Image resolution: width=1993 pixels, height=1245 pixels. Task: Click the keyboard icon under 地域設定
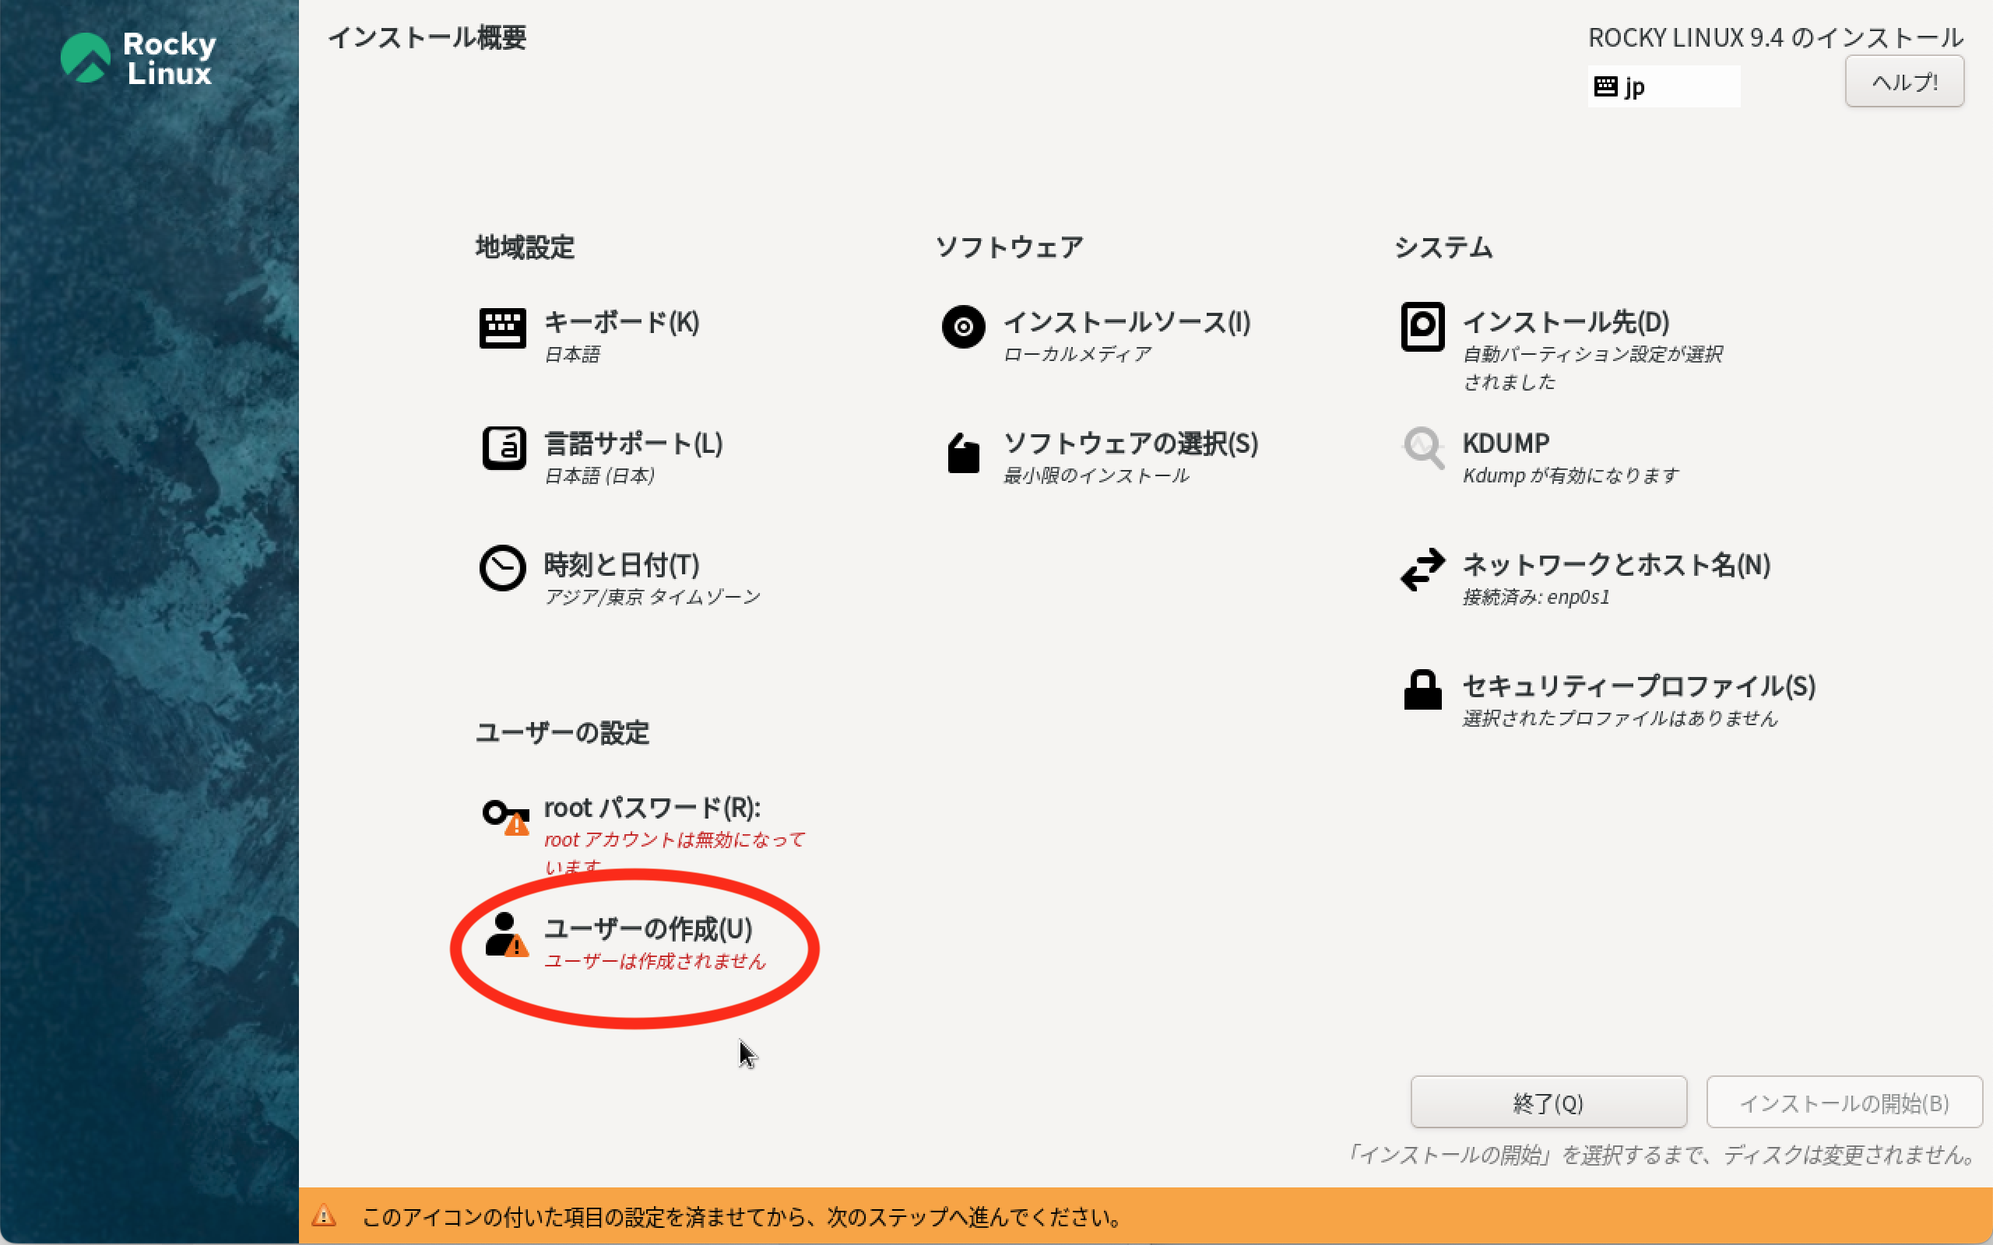click(x=502, y=328)
